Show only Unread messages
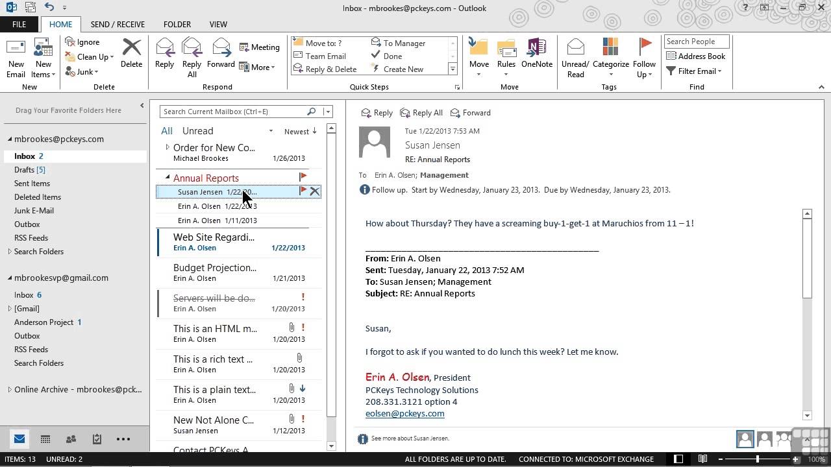The image size is (831, 467). tap(197, 131)
